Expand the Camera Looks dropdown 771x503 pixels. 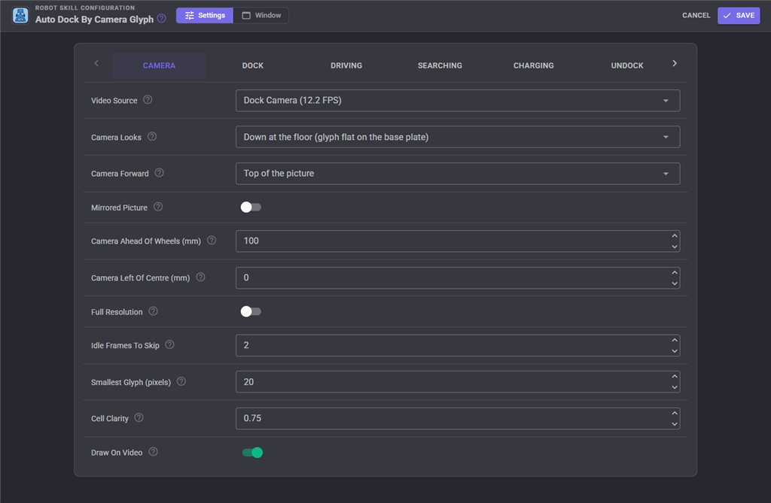point(458,137)
